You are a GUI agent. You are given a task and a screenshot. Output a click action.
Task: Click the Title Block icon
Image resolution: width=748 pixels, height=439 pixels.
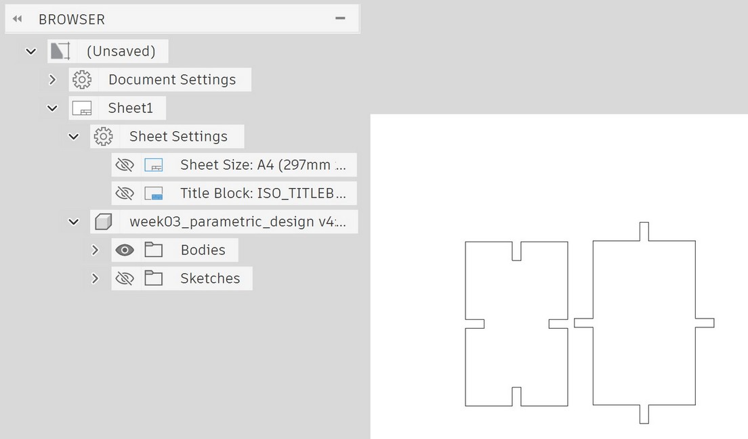click(154, 193)
